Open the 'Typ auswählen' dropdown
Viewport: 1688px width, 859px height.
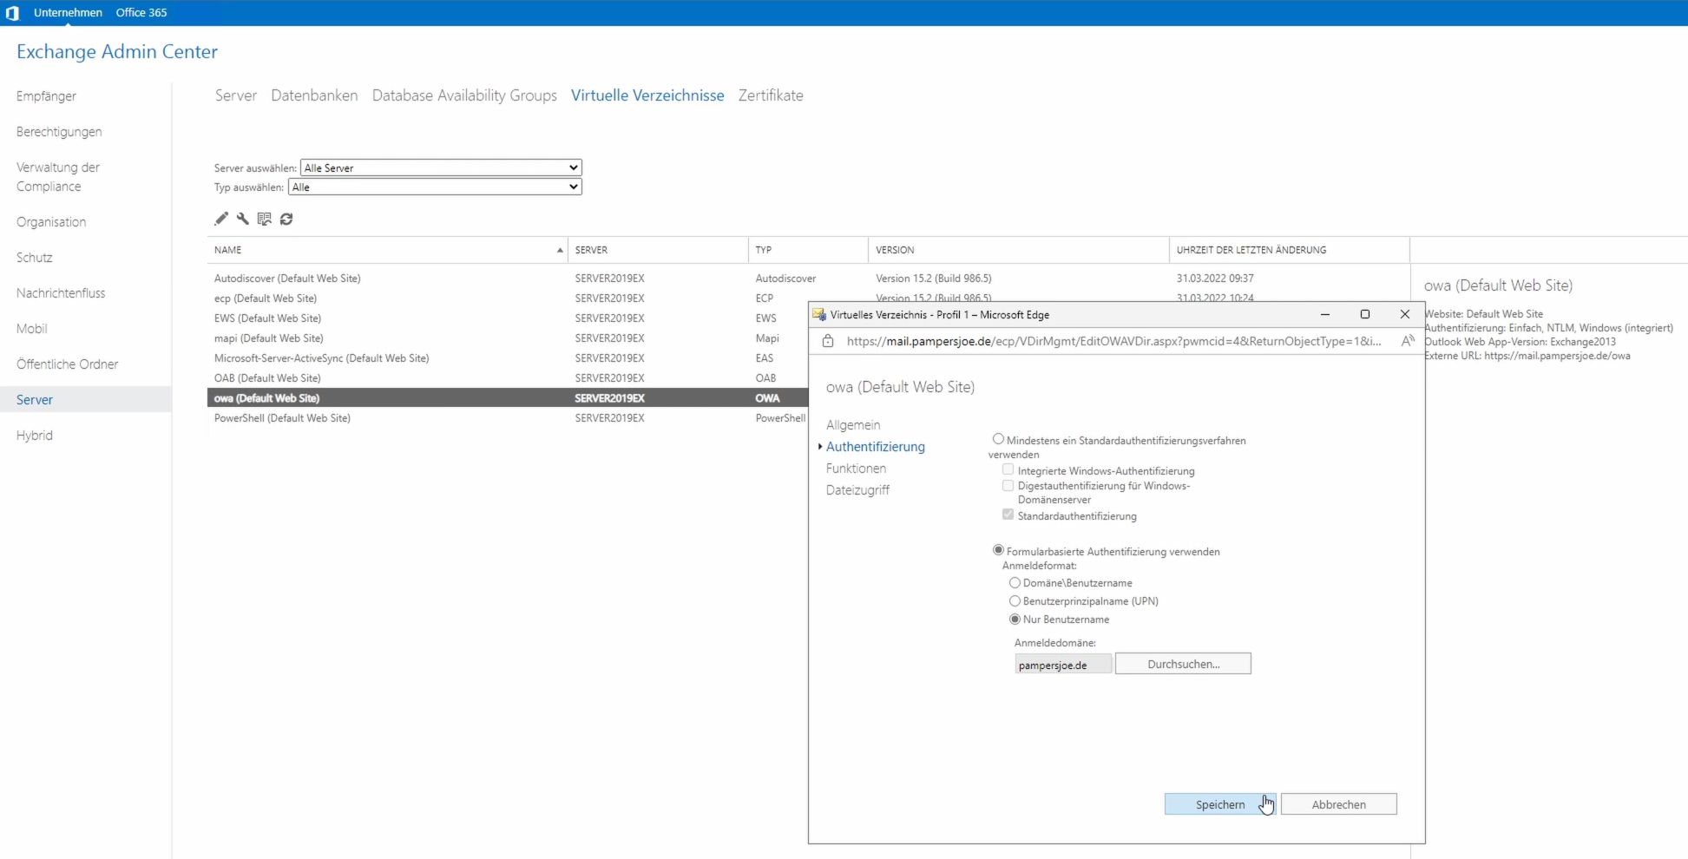tap(435, 187)
